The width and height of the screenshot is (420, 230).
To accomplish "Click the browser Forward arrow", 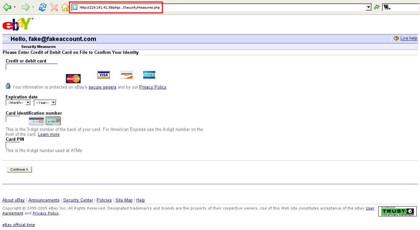I will (x=25, y=7).
